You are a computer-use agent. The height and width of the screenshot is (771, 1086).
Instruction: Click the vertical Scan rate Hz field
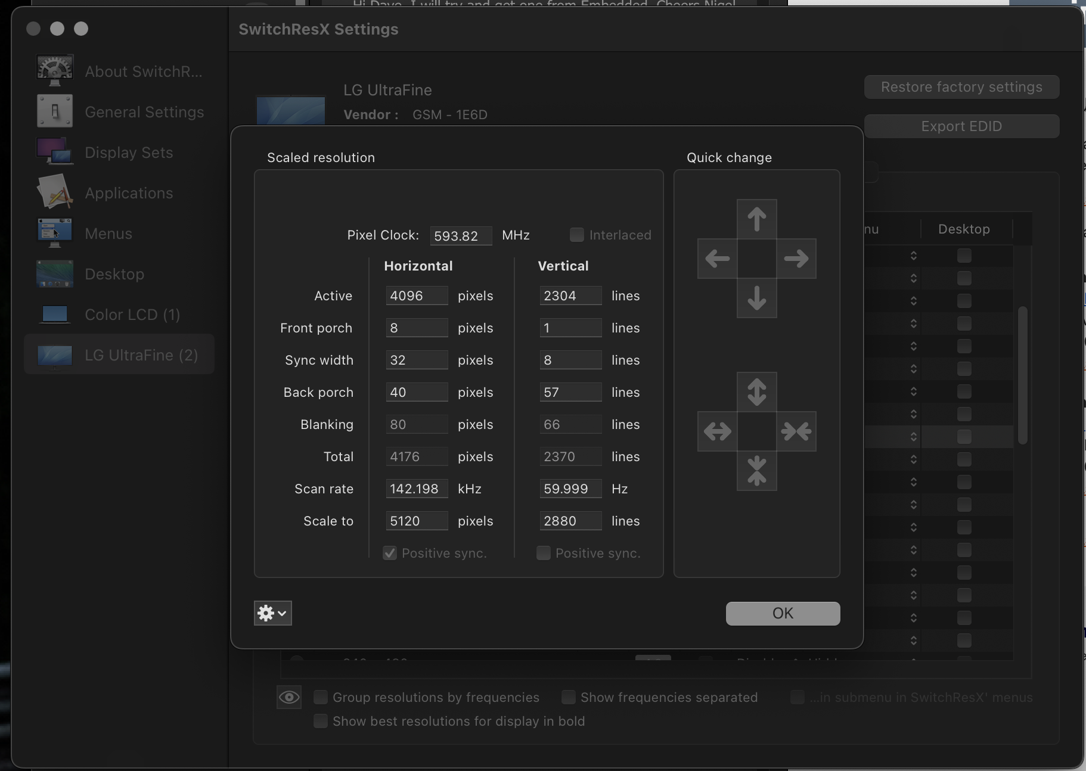point(570,489)
